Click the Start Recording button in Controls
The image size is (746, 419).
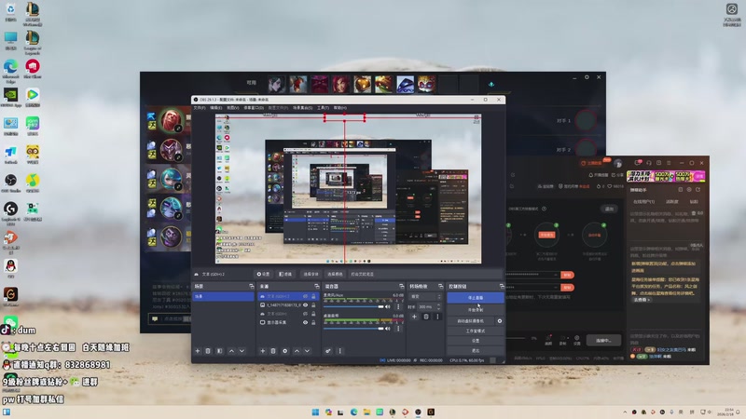coord(475,309)
